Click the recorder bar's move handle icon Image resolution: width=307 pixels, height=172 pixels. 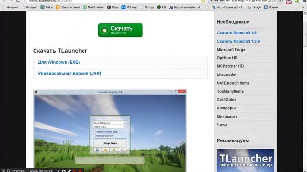(x=3, y=171)
